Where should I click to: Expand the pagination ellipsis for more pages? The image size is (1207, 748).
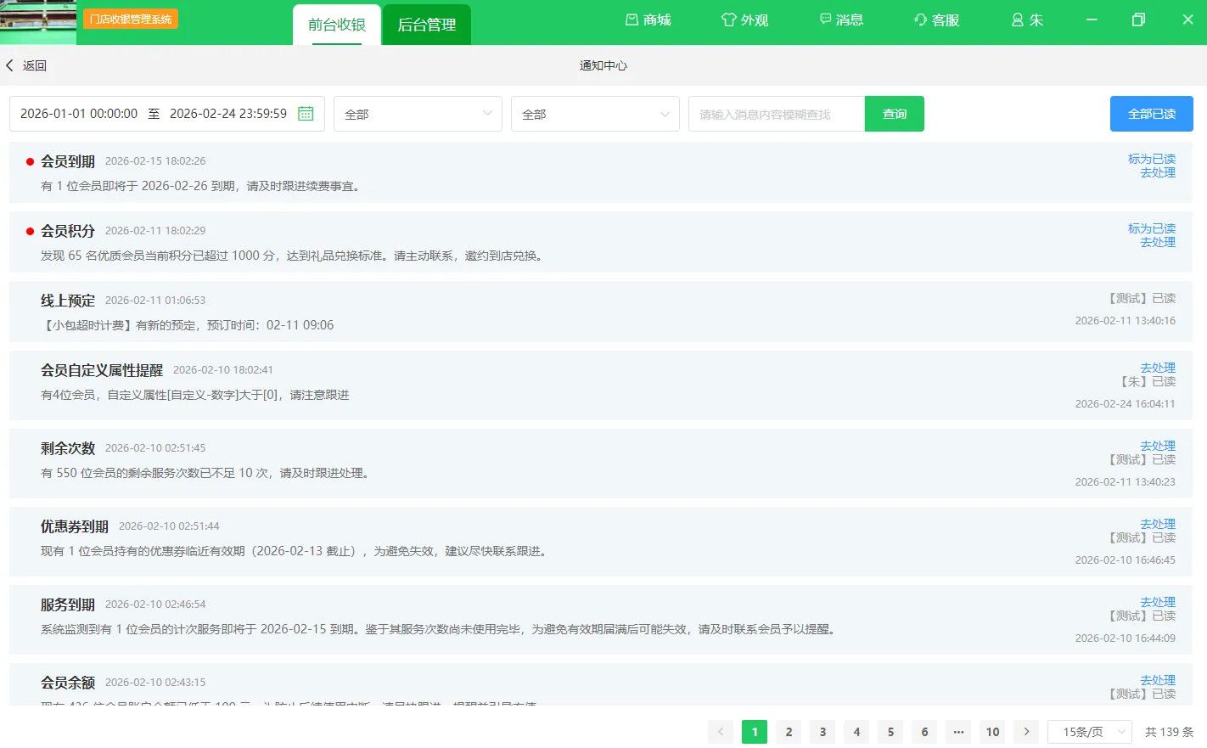point(958,732)
